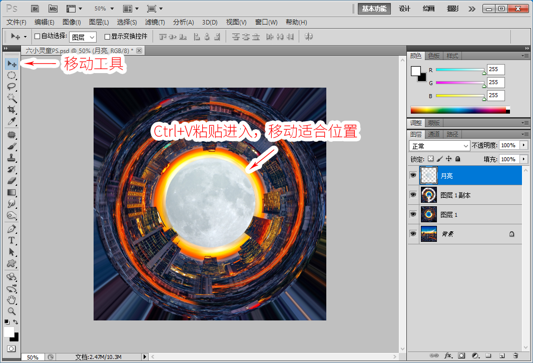Select the Healing Brush tool
533x363 pixels.
pos(12,135)
